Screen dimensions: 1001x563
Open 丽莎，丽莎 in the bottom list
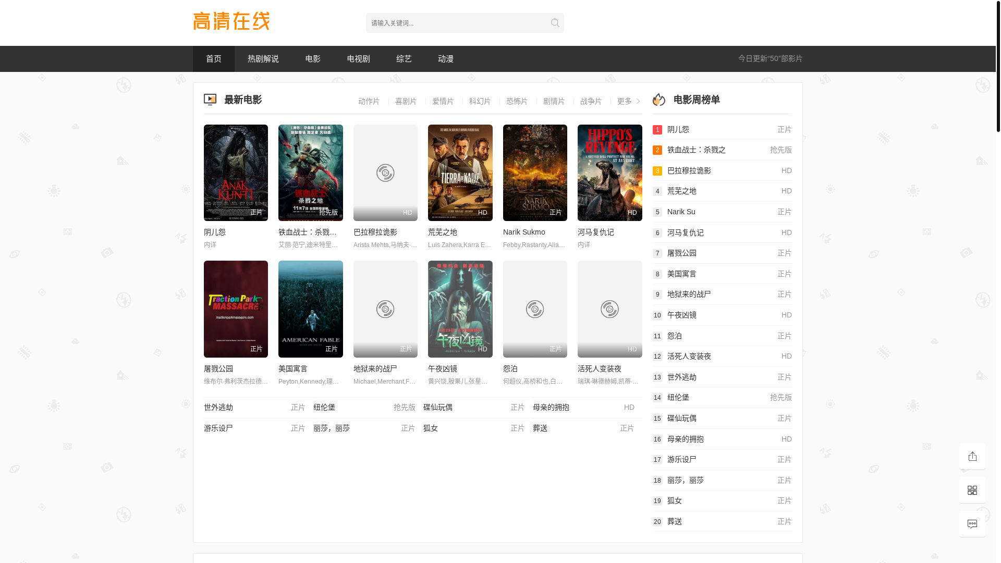[332, 428]
